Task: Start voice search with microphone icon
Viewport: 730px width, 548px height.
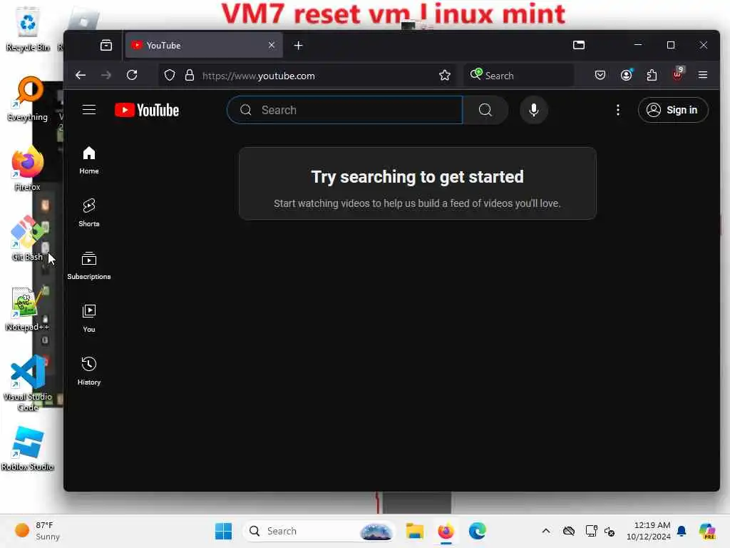Action: [x=534, y=110]
